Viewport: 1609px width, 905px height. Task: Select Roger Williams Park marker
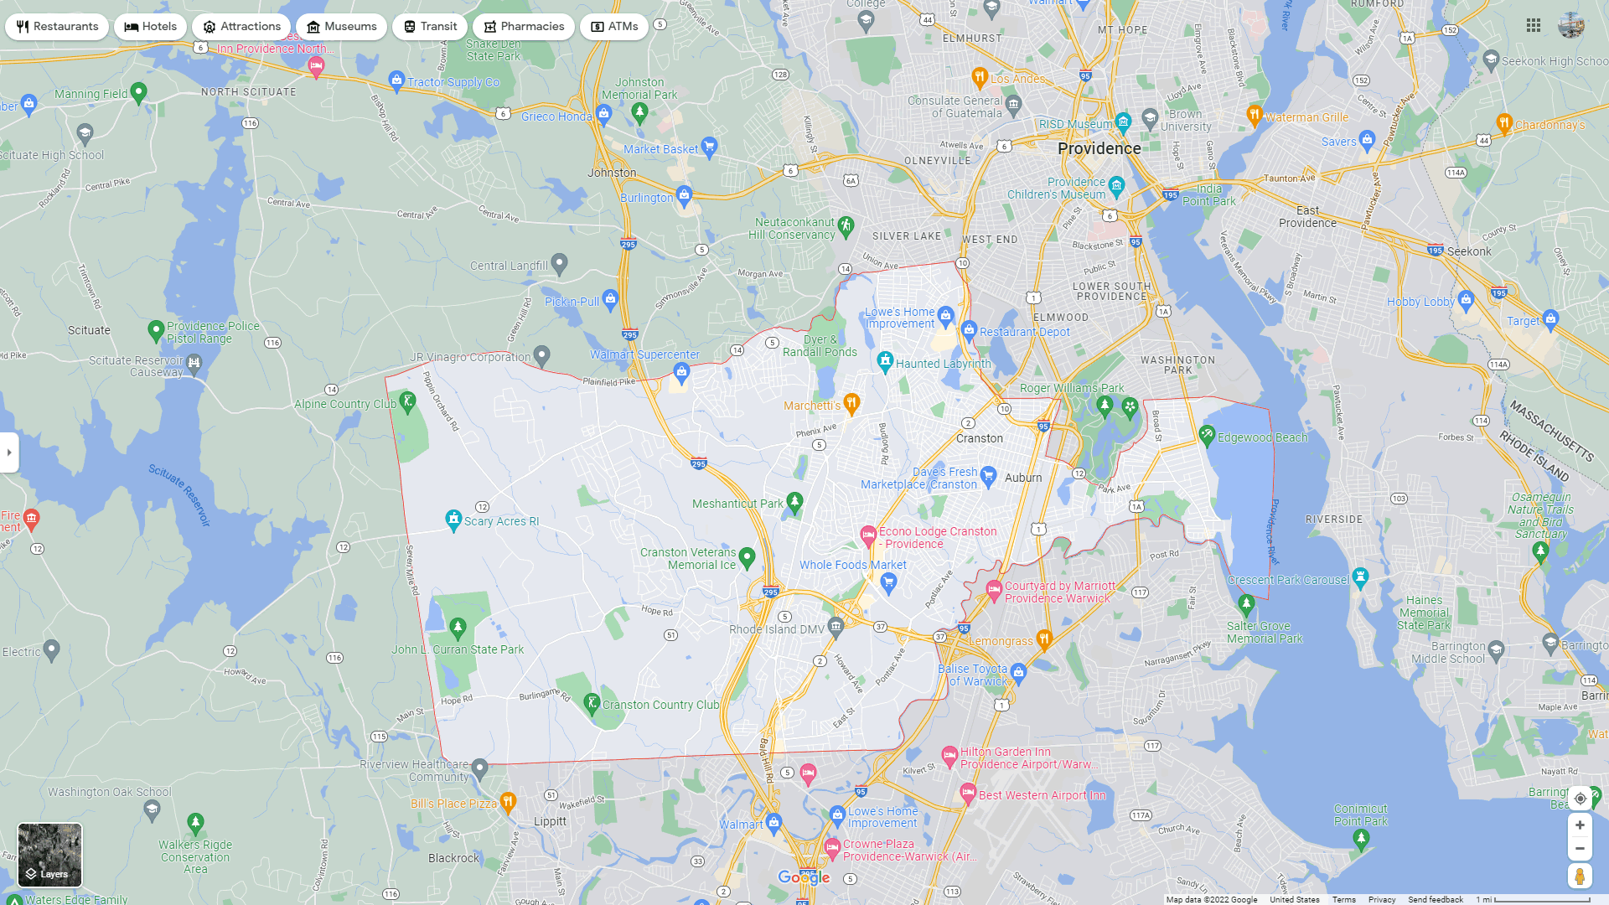point(1105,406)
